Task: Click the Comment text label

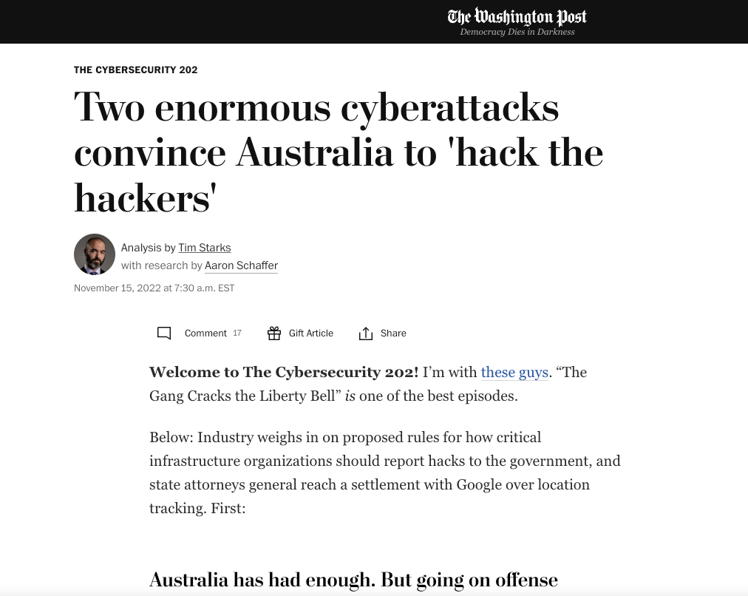Action: point(205,333)
